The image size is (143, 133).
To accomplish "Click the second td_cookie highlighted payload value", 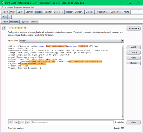I will (33, 64).
